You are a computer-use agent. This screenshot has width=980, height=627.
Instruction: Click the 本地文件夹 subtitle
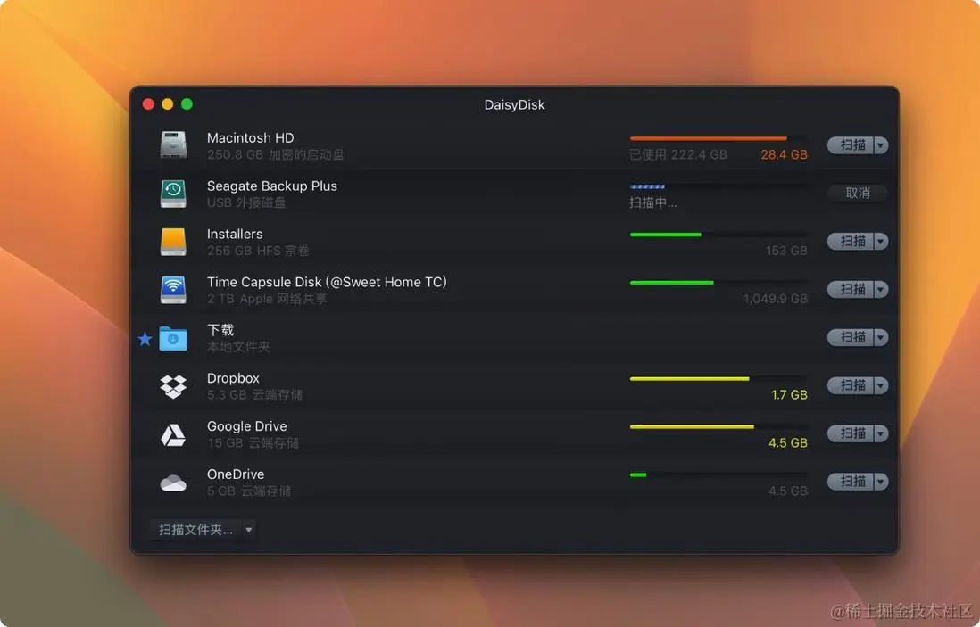tap(238, 347)
